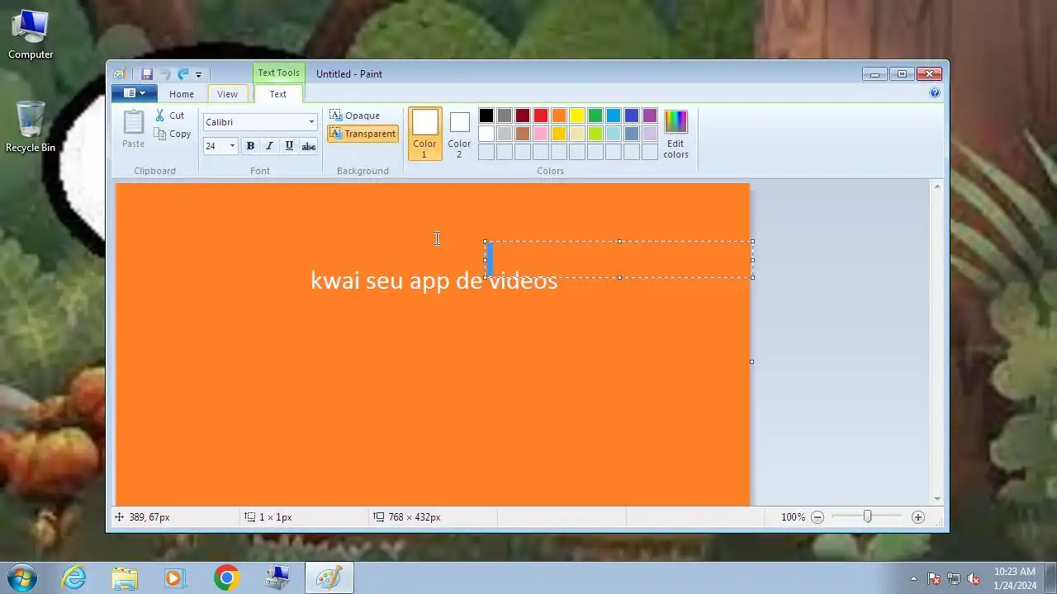Click the vertical scrollbar up arrow
The height and width of the screenshot is (594, 1057).
[x=936, y=187]
